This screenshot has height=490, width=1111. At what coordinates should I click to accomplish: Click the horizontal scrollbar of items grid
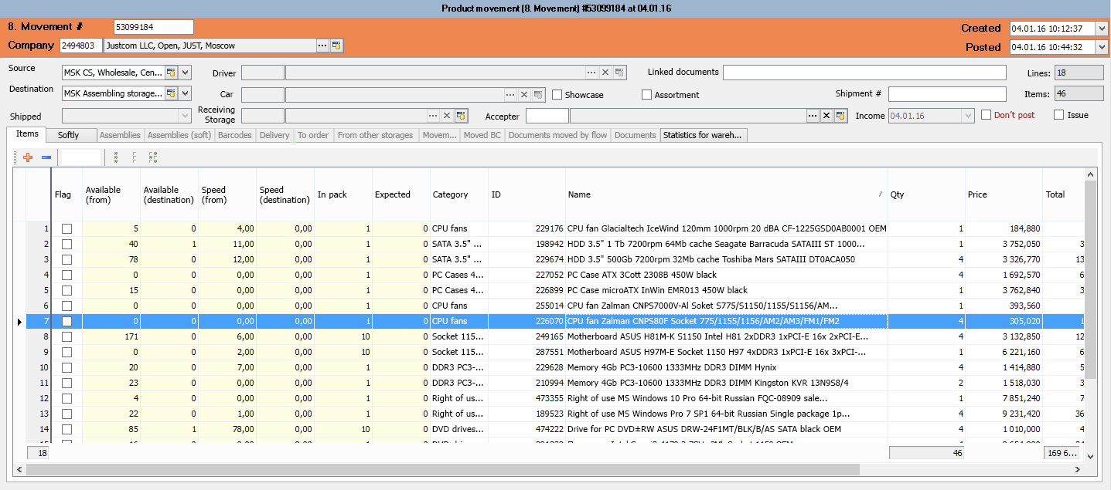443,469
